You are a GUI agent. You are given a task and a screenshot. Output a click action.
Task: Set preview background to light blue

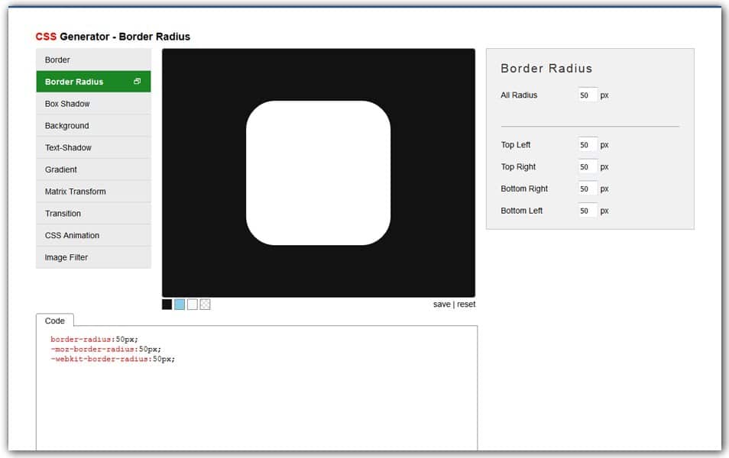[180, 304]
